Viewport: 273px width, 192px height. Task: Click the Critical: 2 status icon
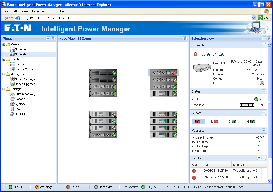pos(67,187)
